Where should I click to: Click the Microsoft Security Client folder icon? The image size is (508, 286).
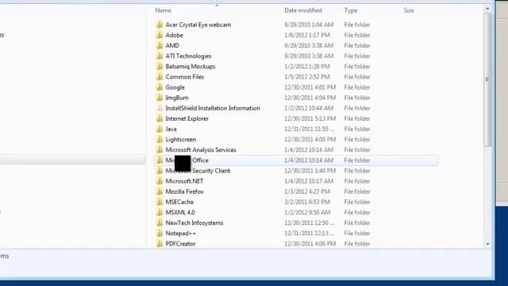click(159, 171)
